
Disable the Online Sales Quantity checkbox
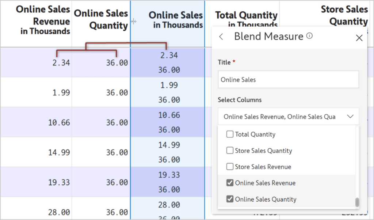point(230,199)
